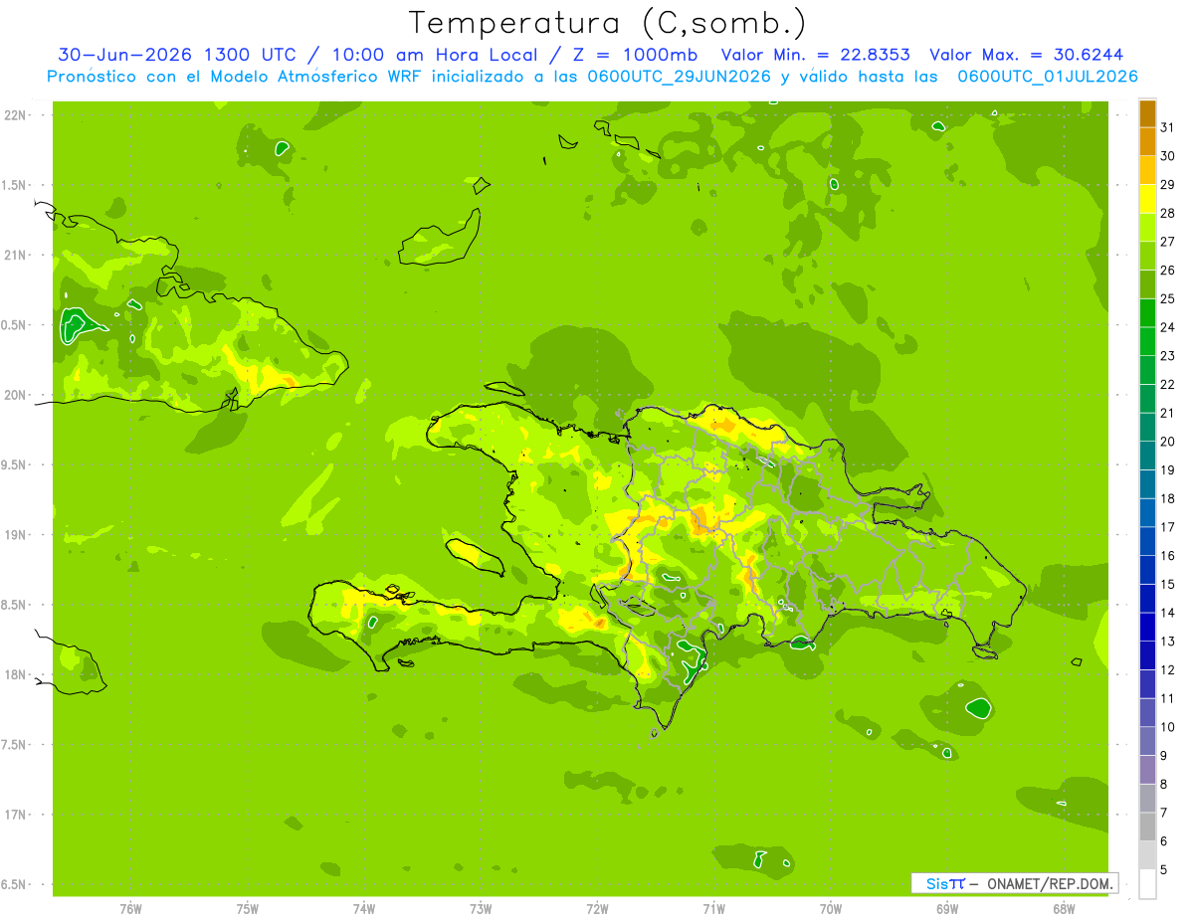This screenshot has height=922, width=1194.
Task: Click the '31' colorbar scale value
Action: [1168, 127]
